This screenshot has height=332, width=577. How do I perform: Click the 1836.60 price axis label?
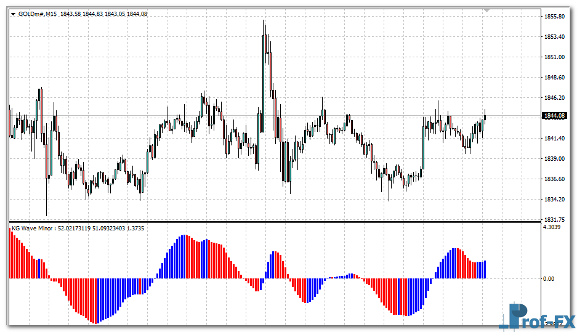555,179
